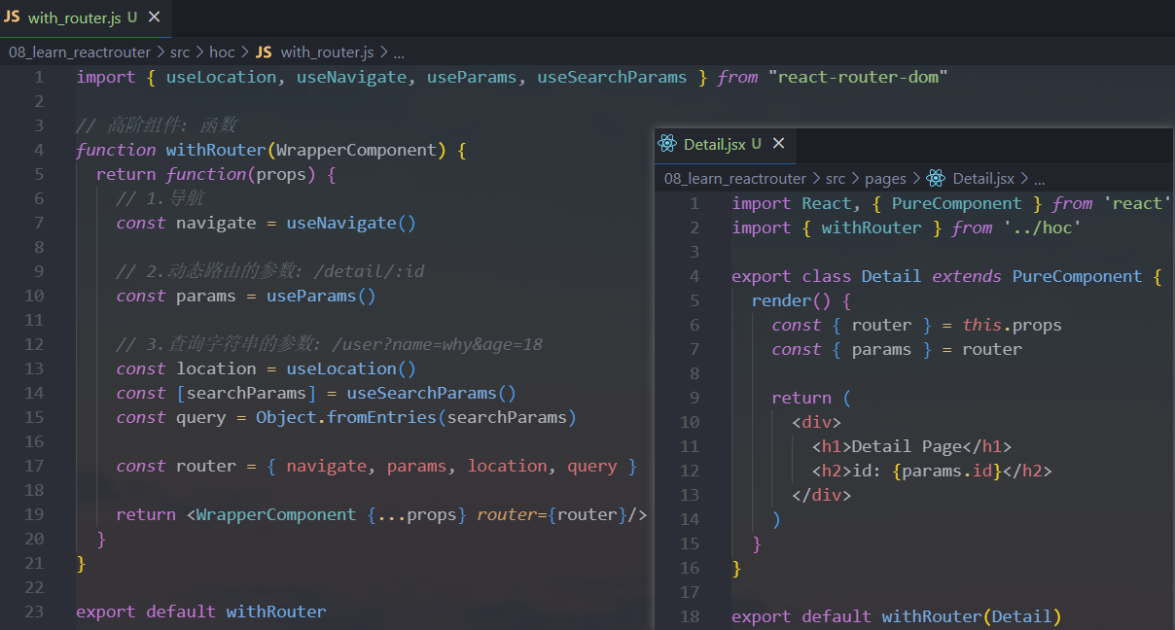This screenshot has width=1175, height=630.
Task: Click 'export class Detail' in Detail.jsx
Action: coord(827,276)
